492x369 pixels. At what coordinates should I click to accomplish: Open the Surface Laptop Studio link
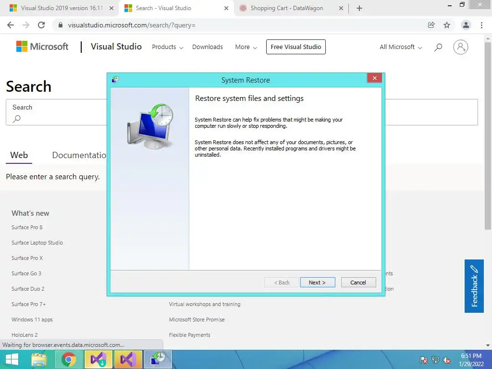coord(37,243)
